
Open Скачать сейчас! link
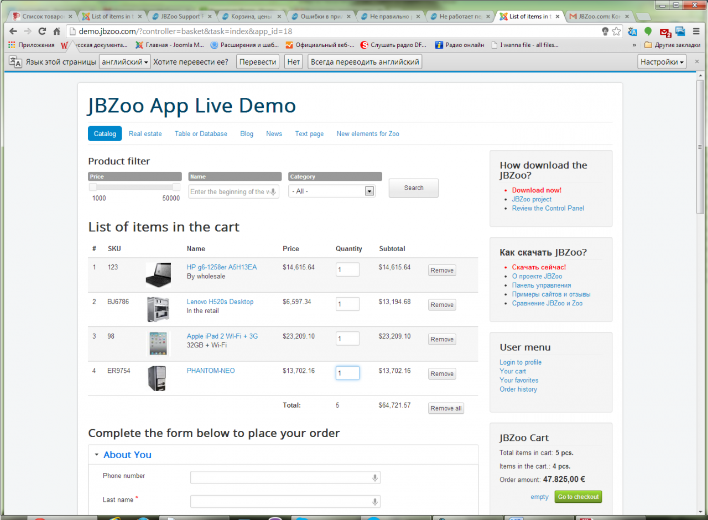(x=539, y=267)
